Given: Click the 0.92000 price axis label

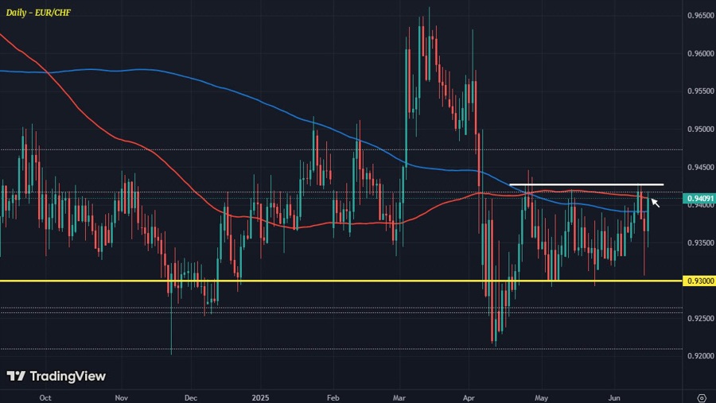Looking at the screenshot, I should [698, 356].
